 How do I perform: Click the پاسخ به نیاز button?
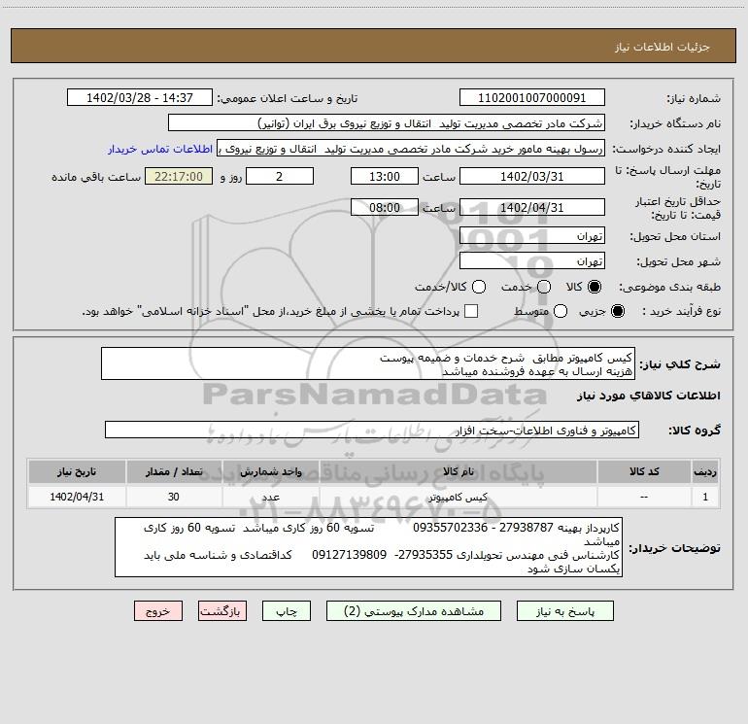(565, 611)
